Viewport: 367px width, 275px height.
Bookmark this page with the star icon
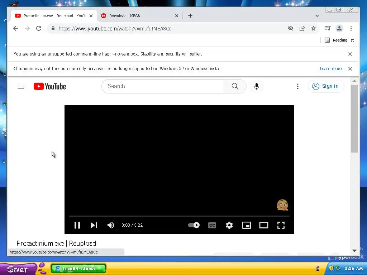click(314, 28)
